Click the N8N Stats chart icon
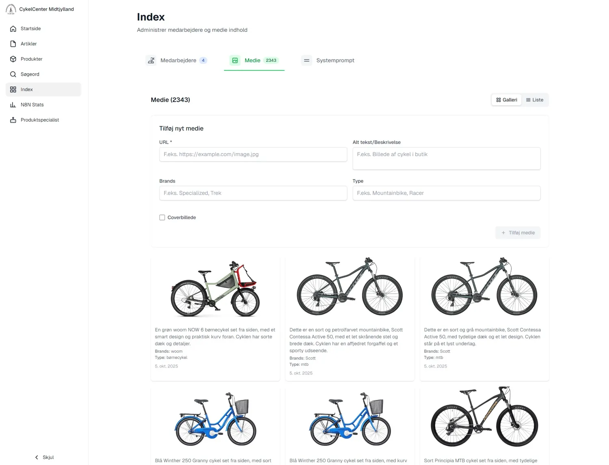The width and height of the screenshot is (609, 465). (x=13, y=105)
